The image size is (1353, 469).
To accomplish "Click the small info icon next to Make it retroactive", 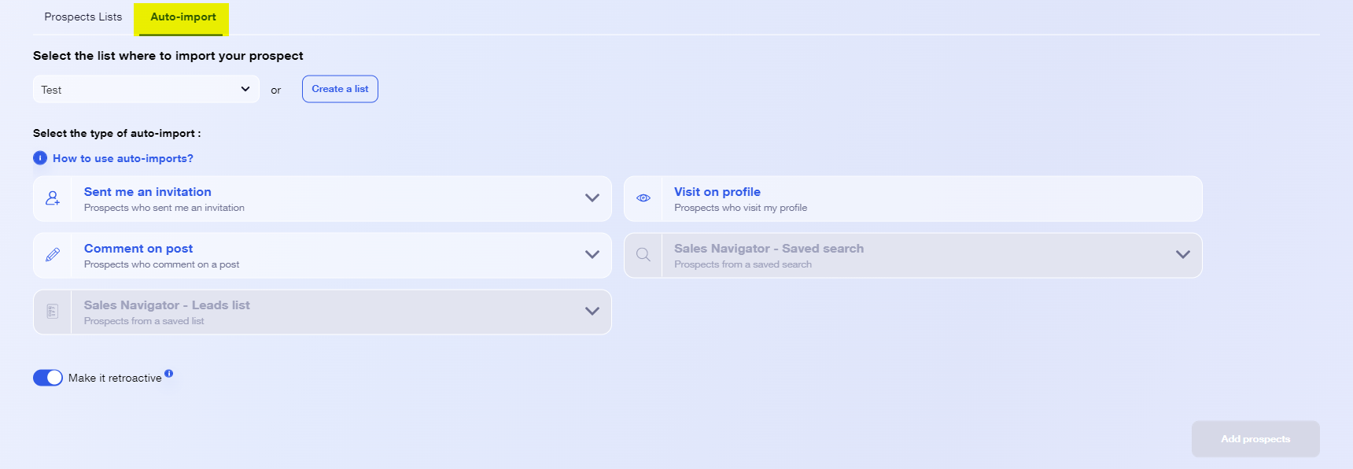I will 168,374.
